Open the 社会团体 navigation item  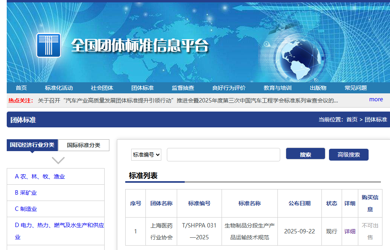(x=102, y=88)
